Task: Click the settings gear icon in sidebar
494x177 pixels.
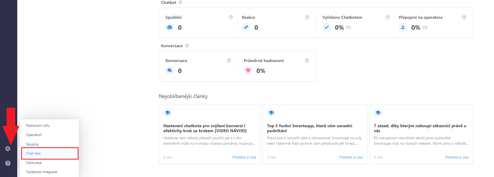Action: click(8, 149)
